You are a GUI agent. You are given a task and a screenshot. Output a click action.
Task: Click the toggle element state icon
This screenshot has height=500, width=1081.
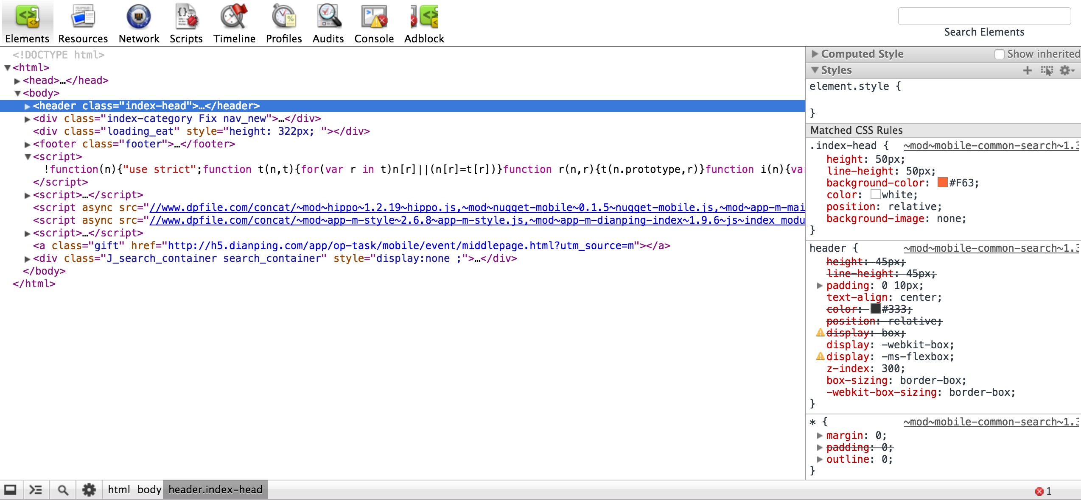pos(1047,70)
